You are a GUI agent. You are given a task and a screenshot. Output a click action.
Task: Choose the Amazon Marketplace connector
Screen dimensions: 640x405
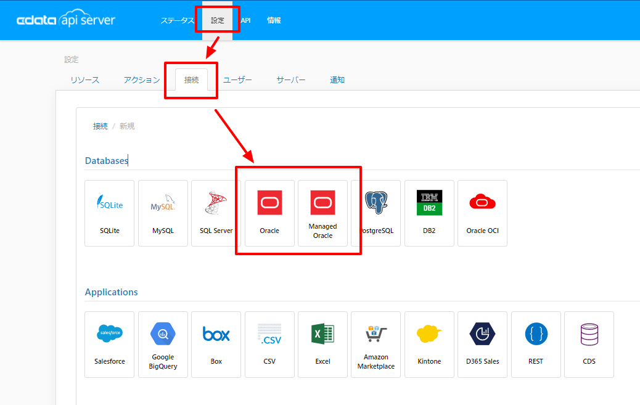[376, 345]
